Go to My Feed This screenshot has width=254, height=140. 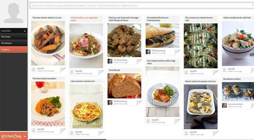[14, 37]
